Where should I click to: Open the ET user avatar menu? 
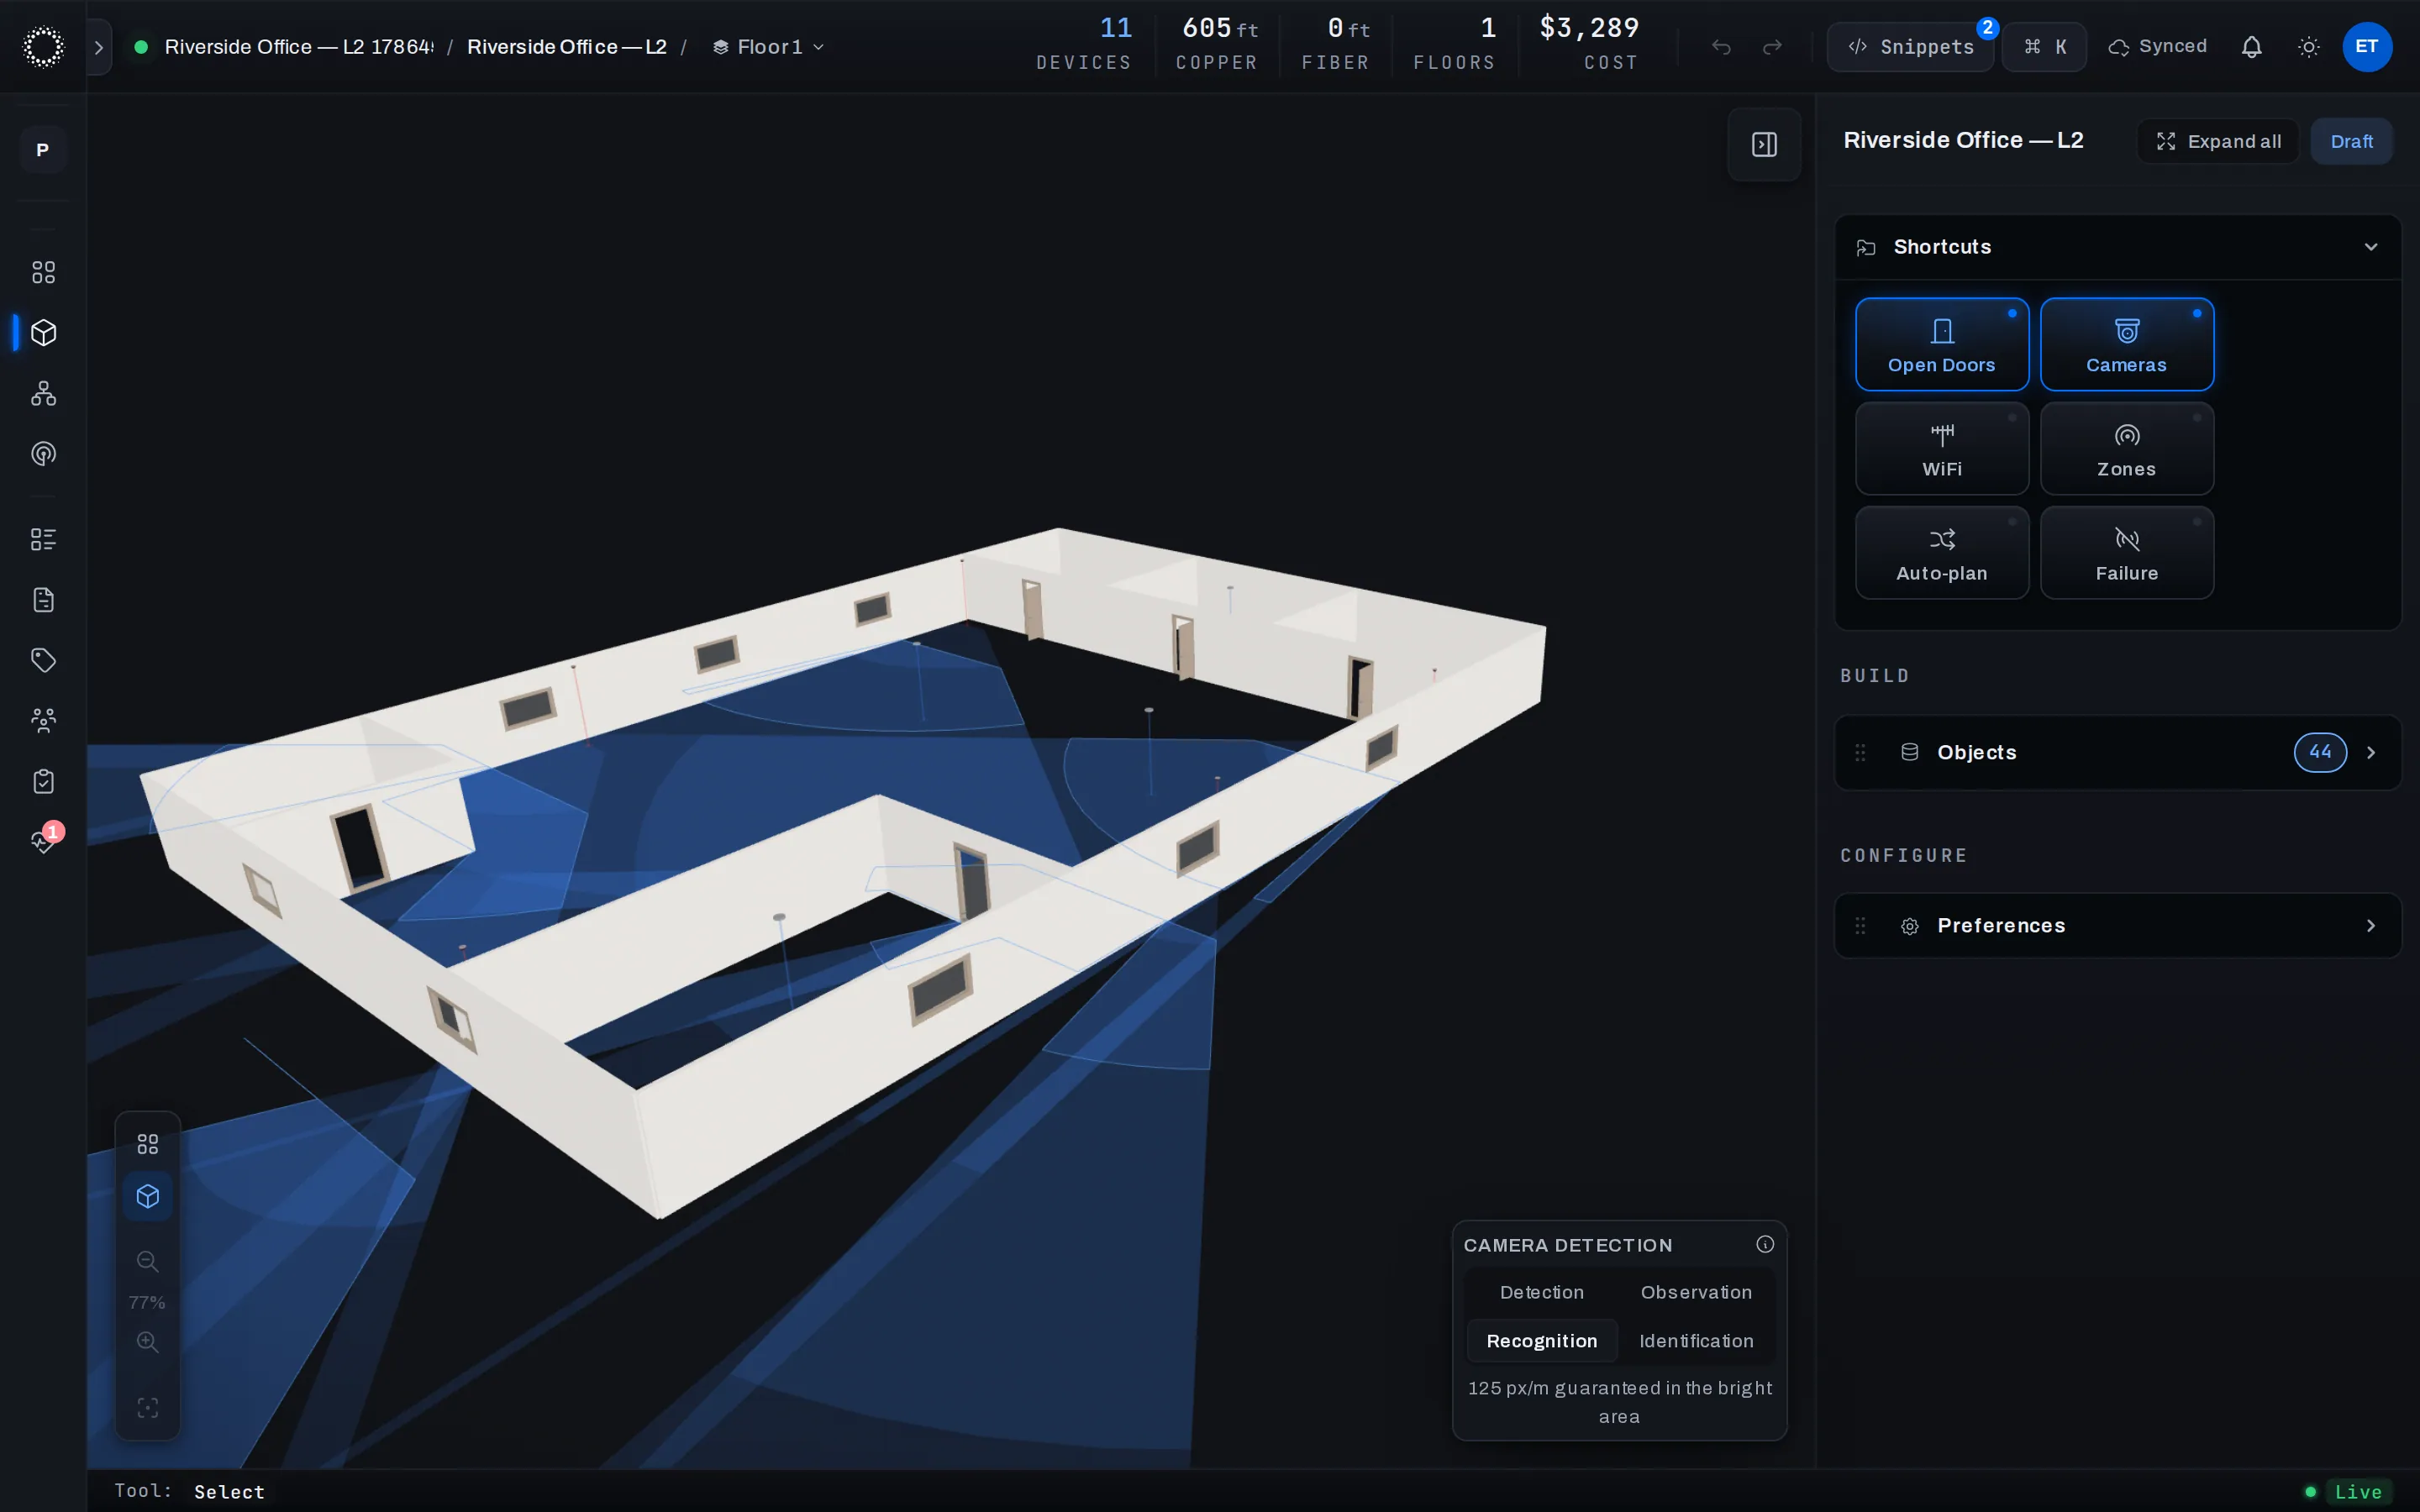tap(2367, 47)
